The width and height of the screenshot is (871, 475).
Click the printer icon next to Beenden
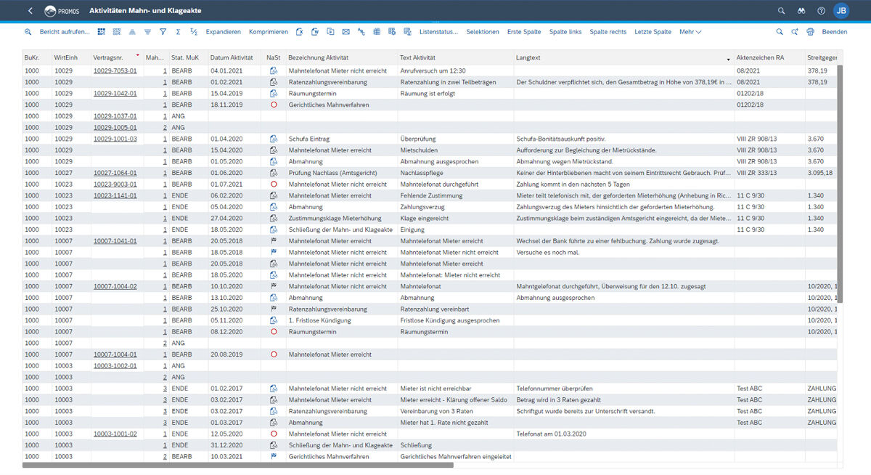810,32
